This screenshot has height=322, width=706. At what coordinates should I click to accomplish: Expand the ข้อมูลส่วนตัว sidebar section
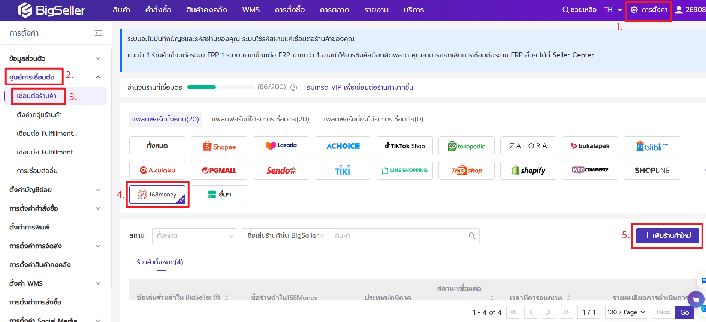point(98,58)
